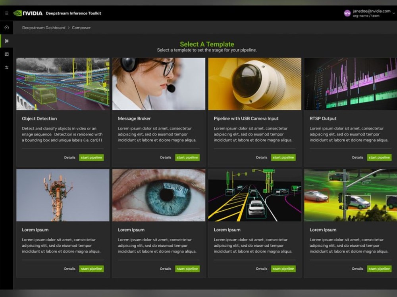Click the Object Detection description text
Image resolution: width=397 pixels, height=297 pixels.
(62, 134)
